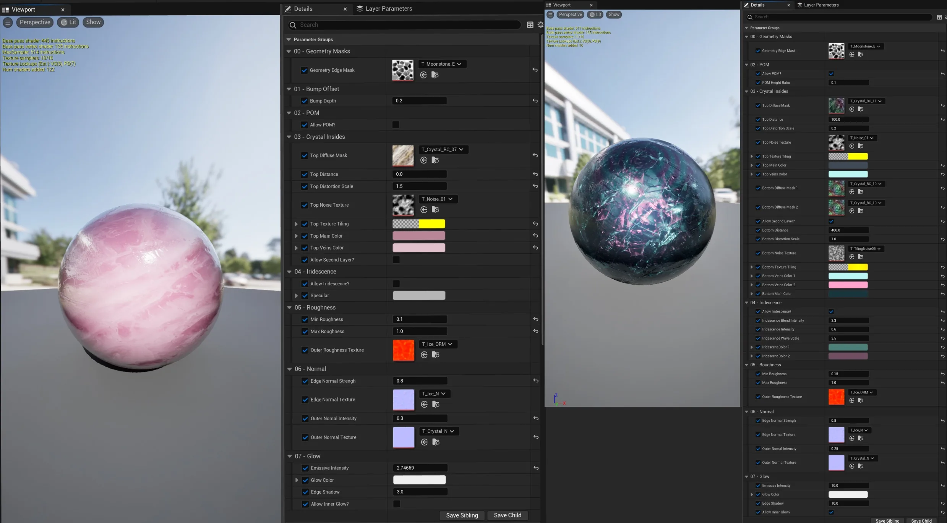
Task: Reset Emissive Intensity 2.74669 to default
Action: coord(536,468)
